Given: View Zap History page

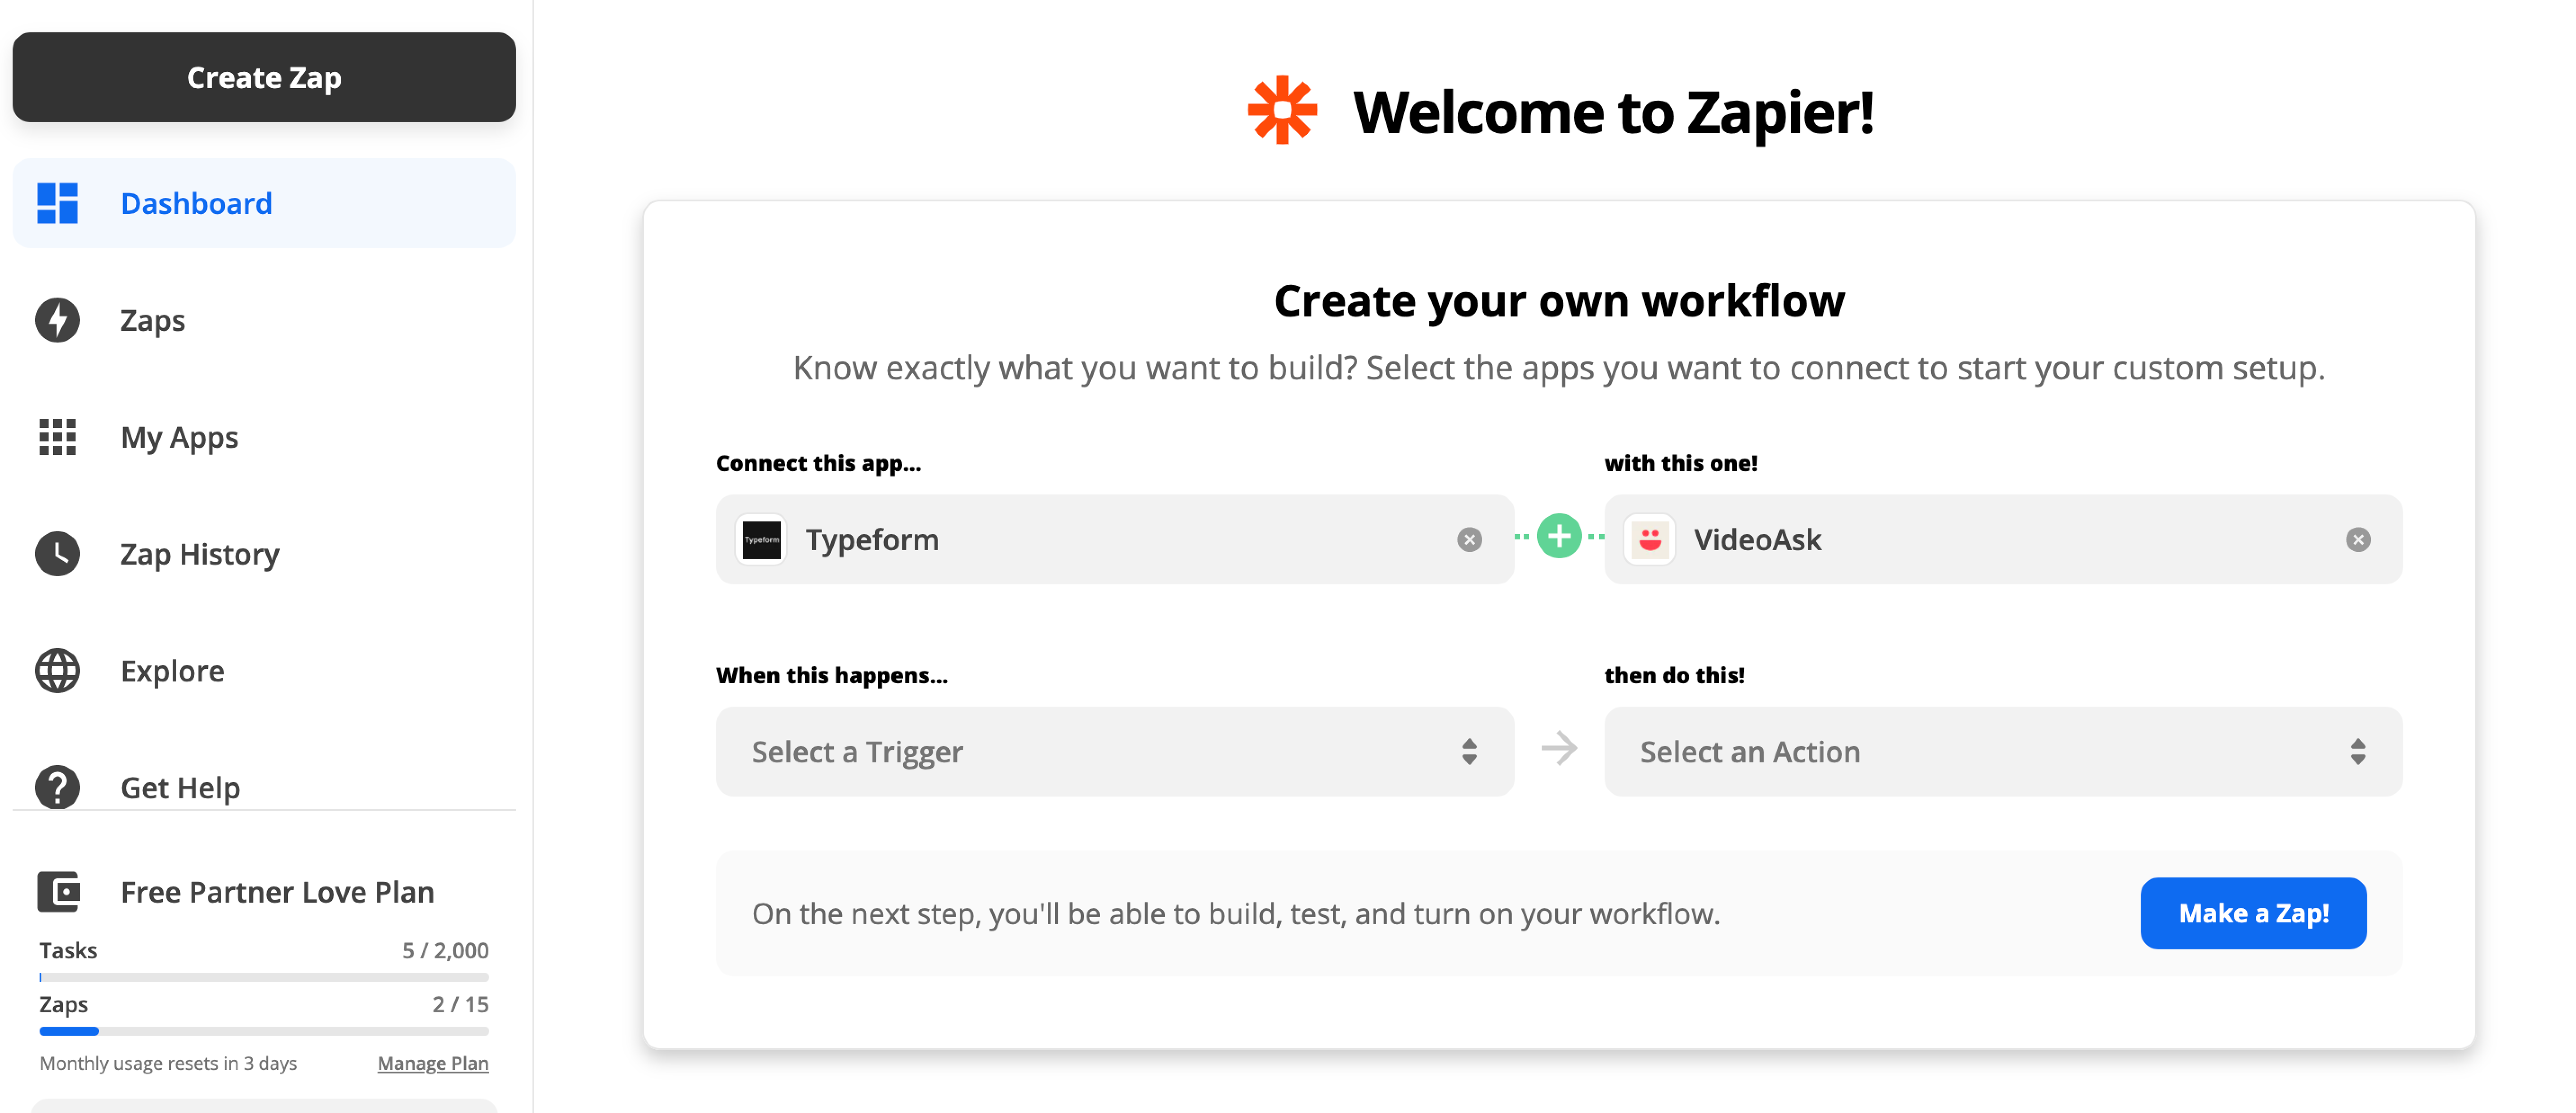Looking at the screenshot, I should pos(264,553).
